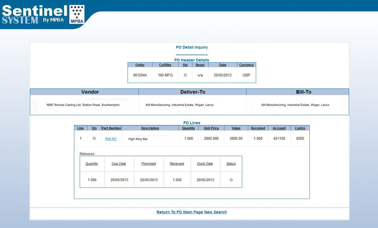Click the Vendor section heading
378x228 pixels.
coord(90,92)
